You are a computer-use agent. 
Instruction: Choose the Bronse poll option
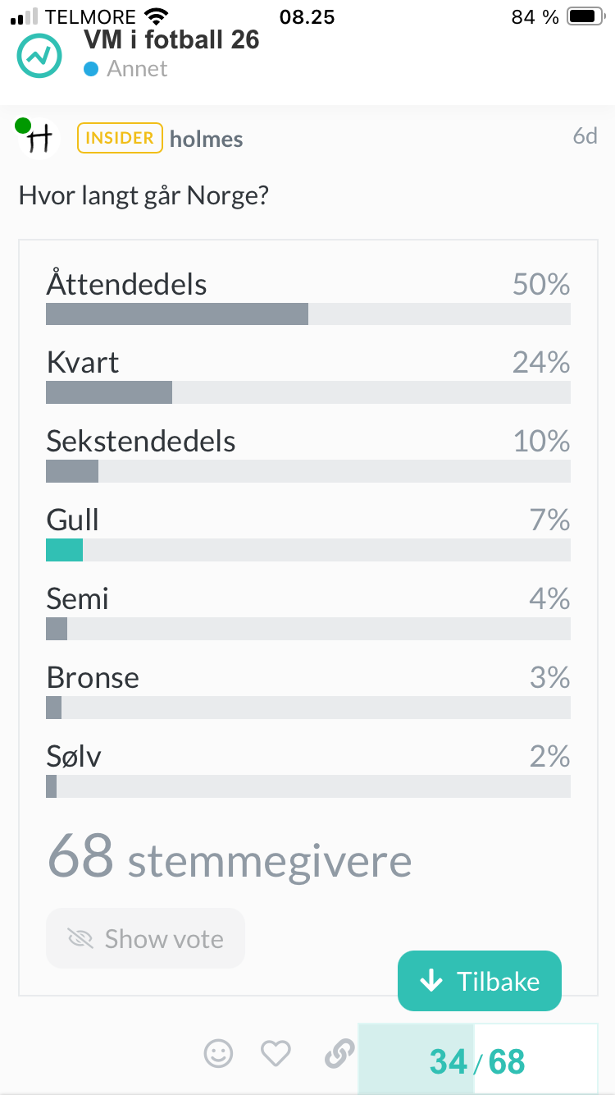(308, 691)
